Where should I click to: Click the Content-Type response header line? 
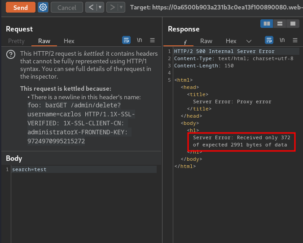pos(233,58)
